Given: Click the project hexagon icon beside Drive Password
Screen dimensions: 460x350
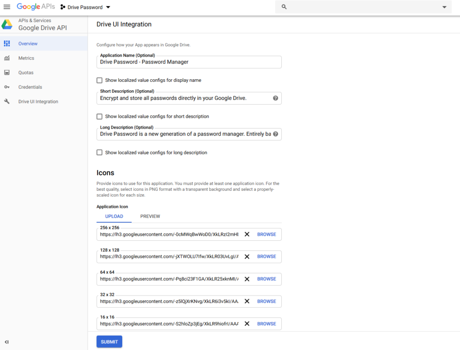Looking at the screenshot, I should pos(62,7).
